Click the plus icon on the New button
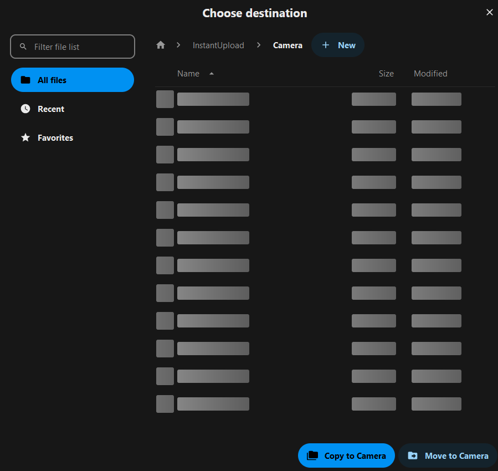The height and width of the screenshot is (471, 498). 326,45
